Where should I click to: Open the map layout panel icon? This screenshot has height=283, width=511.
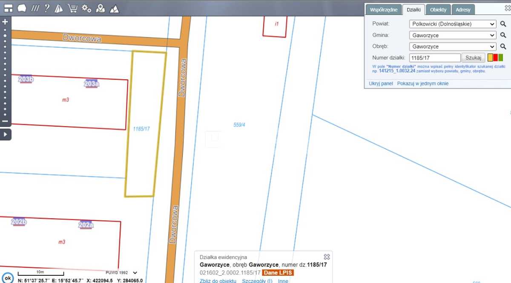coord(9,8)
